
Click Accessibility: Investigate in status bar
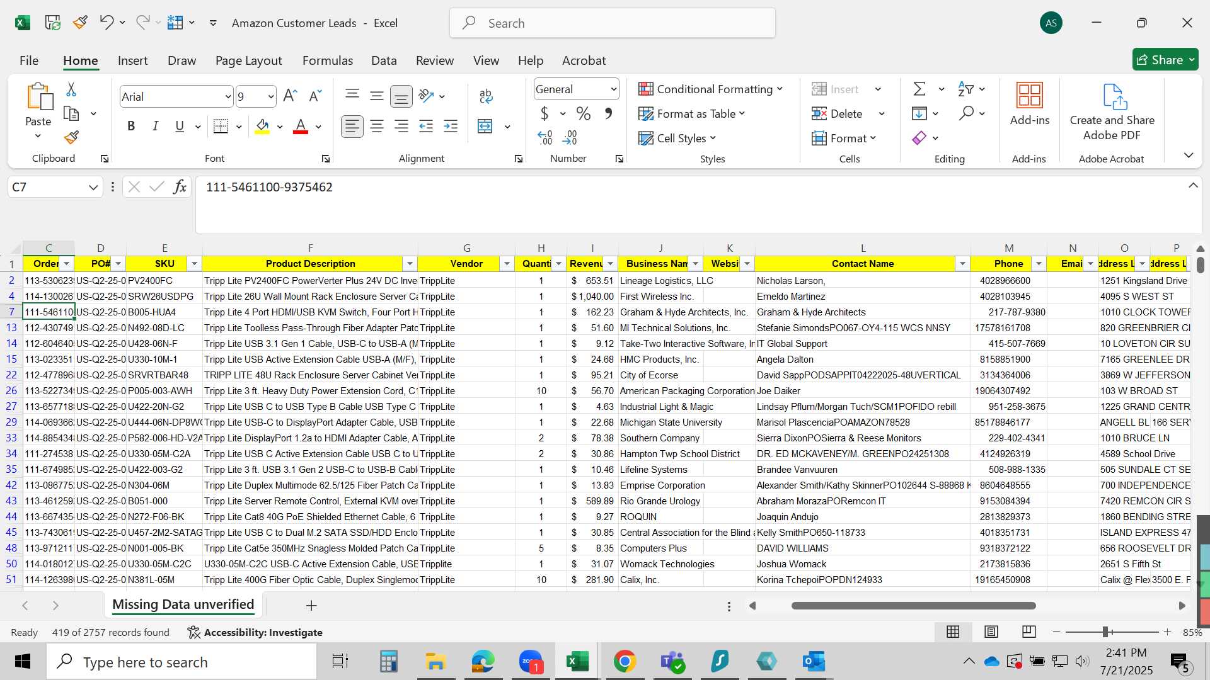pos(255,632)
